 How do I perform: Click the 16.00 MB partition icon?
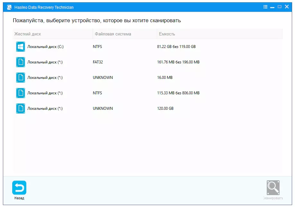[x=21, y=78]
